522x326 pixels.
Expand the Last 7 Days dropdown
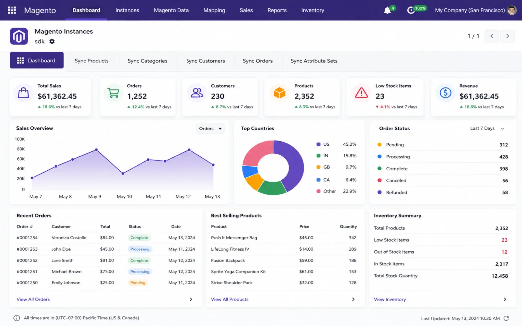point(487,128)
